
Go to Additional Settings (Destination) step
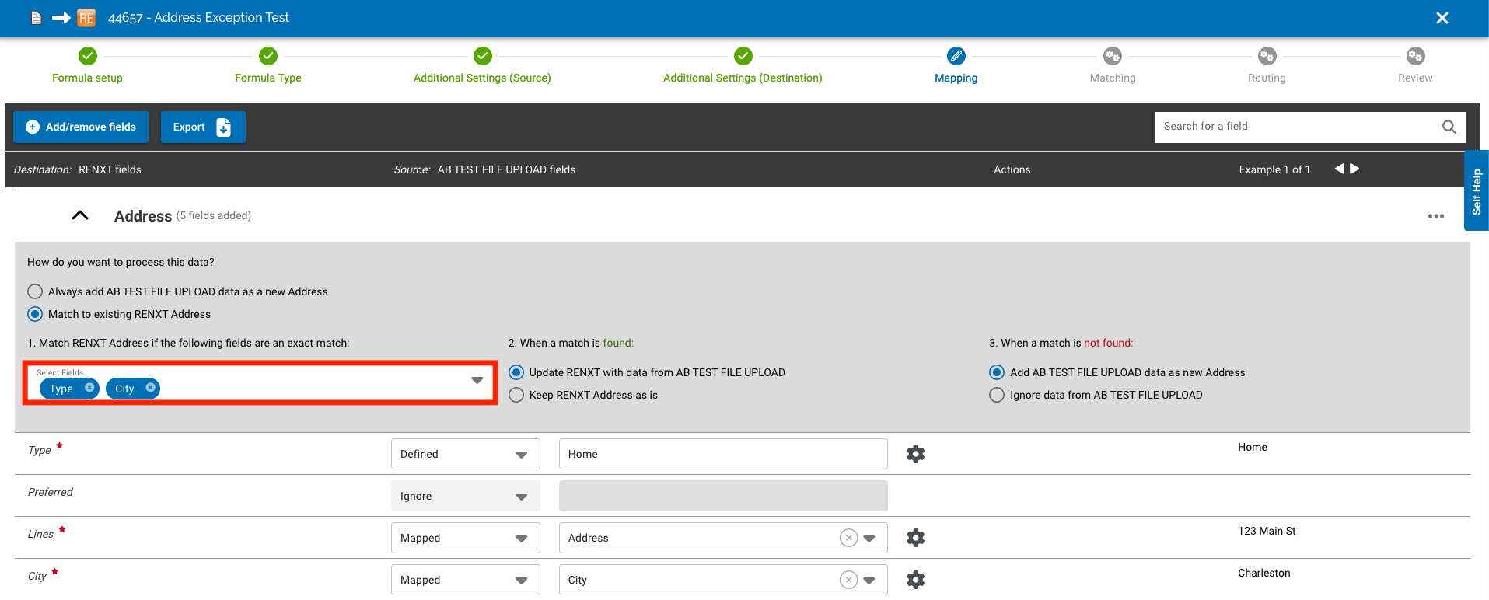[x=743, y=65]
